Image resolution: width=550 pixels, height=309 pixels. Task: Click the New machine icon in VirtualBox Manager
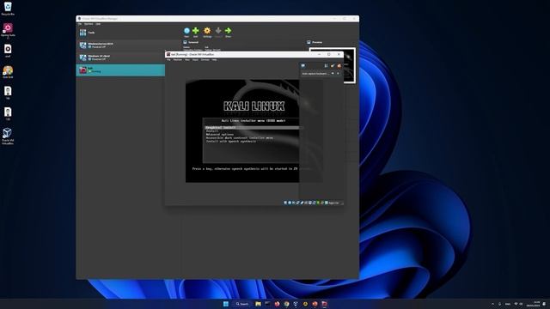[186, 31]
